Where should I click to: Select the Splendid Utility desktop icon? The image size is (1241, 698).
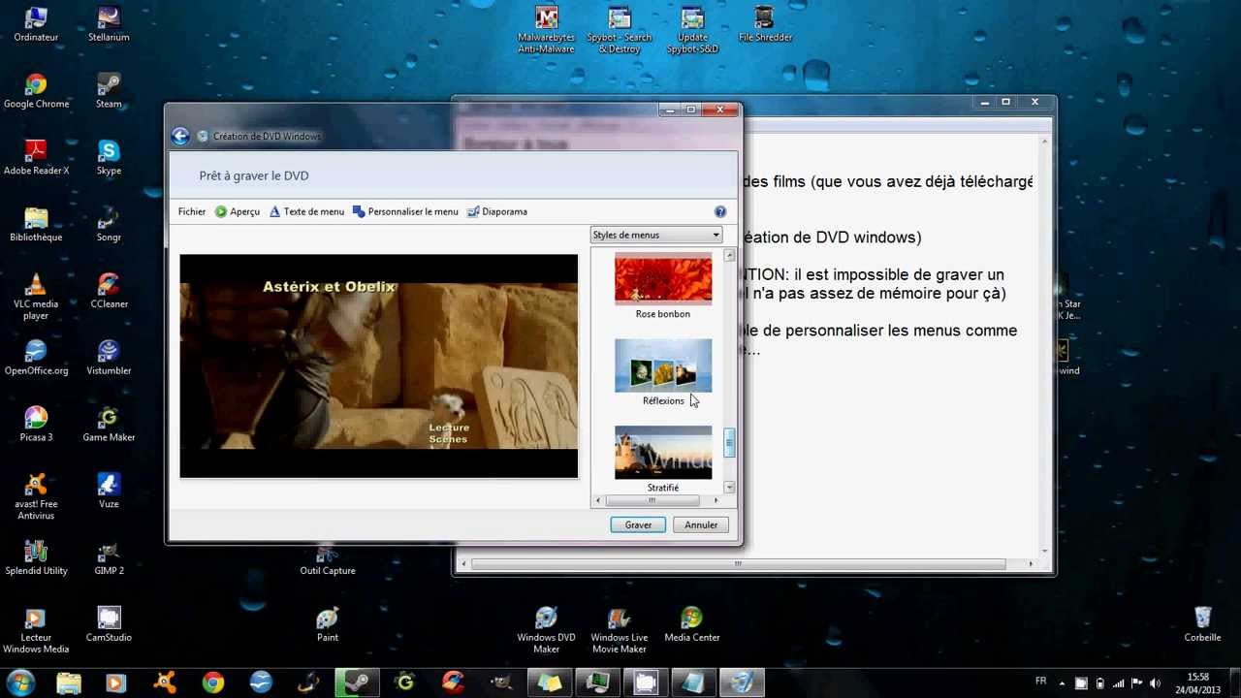tap(36, 557)
